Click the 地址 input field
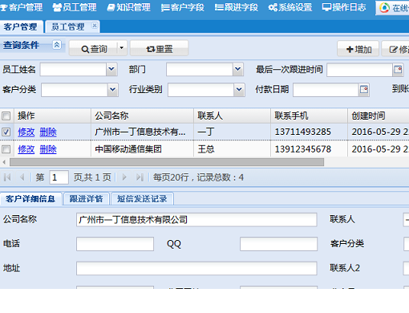Image resolution: width=409 pixels, height=313 pixels. [196, 268]
